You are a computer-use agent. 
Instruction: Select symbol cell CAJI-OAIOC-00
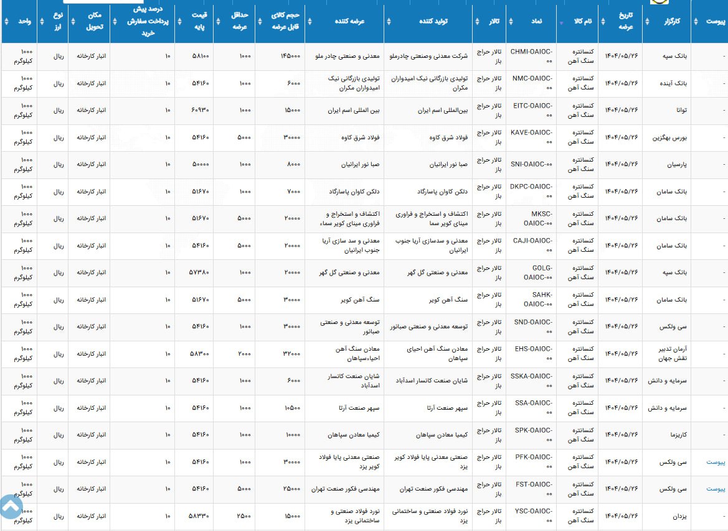coord(532,246)
